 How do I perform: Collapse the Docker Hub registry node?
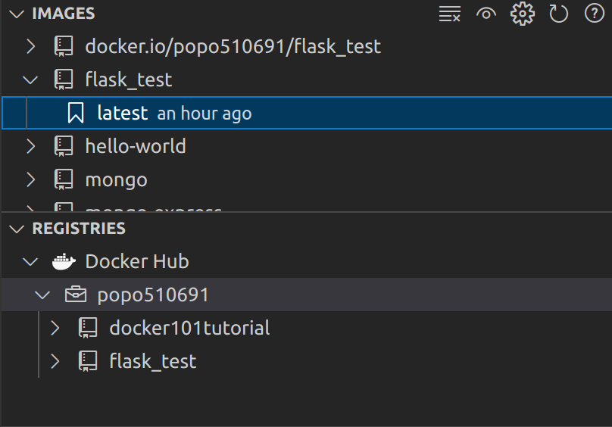(30, 261)
